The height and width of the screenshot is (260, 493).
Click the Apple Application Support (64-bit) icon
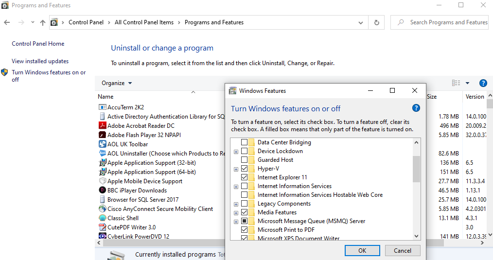click(102, 172)
